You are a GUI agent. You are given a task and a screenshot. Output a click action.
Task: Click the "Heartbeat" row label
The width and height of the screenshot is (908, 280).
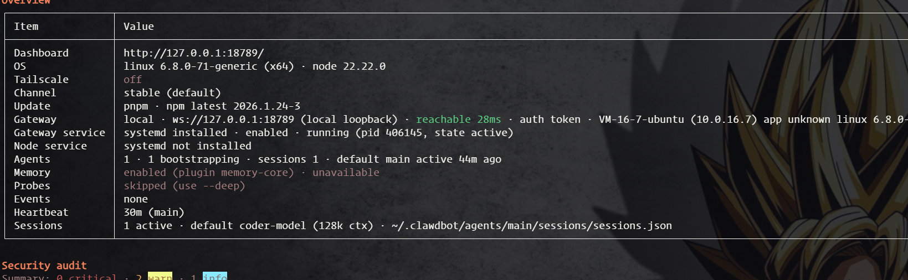coord(41,212)
